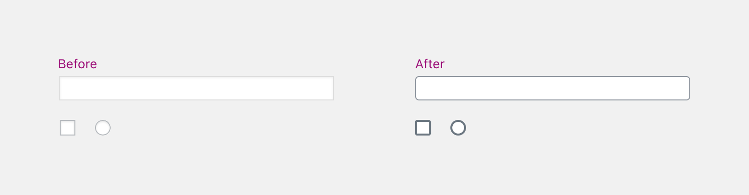Click the purple "After" label
This screenshot has width=749, height=195.
(430, 64)
